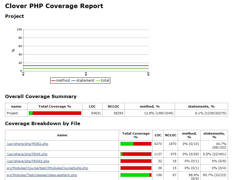Screen dimensions: 233x180
Task: Click the MDB2.php coverage bar
Action: tap(136, 144)
